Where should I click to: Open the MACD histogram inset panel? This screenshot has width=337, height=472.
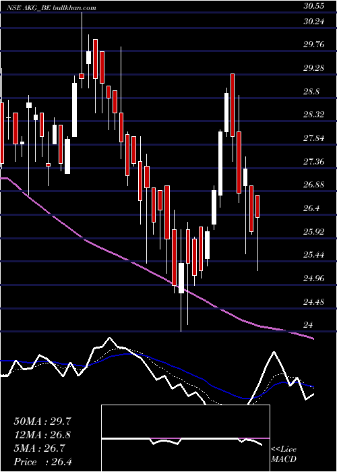pos(185,438)
